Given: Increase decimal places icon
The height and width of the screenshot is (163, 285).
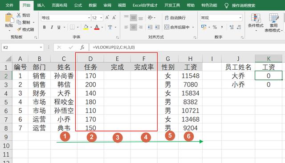Looking at the screenshot, I should 232,27.
